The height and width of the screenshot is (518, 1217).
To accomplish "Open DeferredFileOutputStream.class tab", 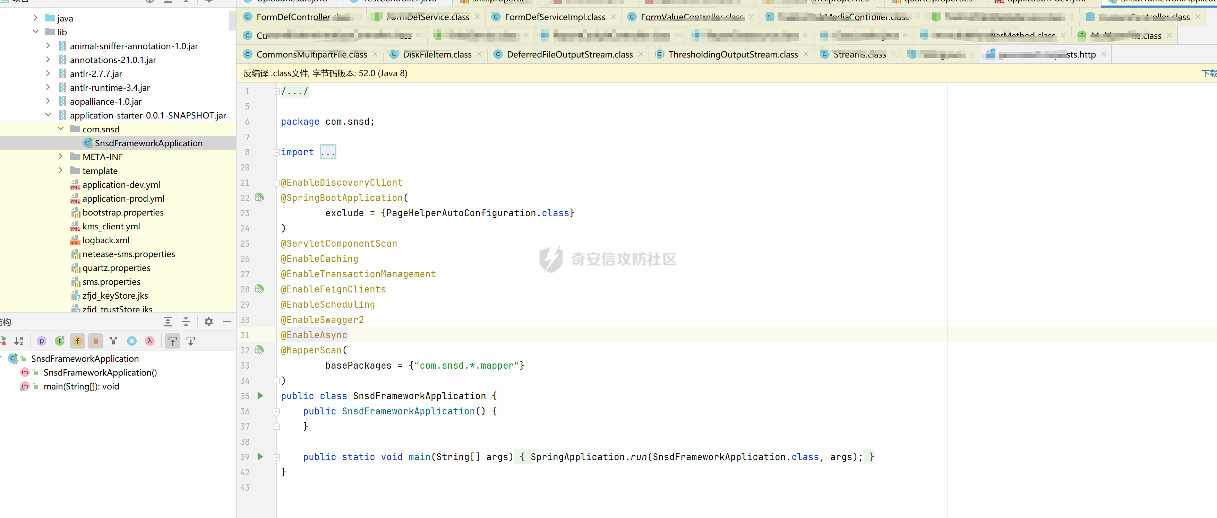I will point(569,54).
